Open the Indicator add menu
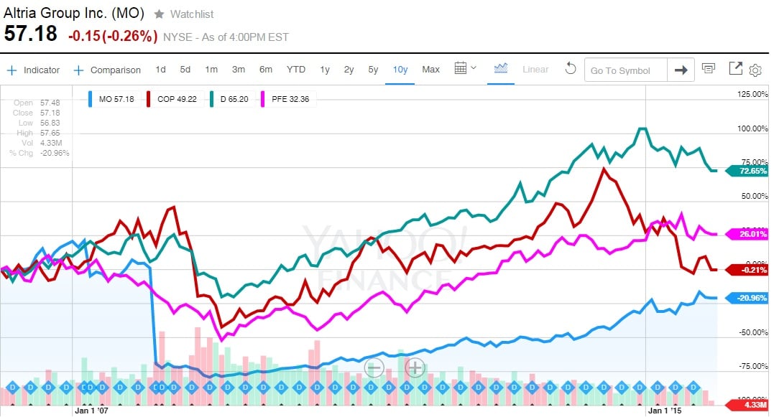Viewport: 774px width, 417px height. click(34, 70)
